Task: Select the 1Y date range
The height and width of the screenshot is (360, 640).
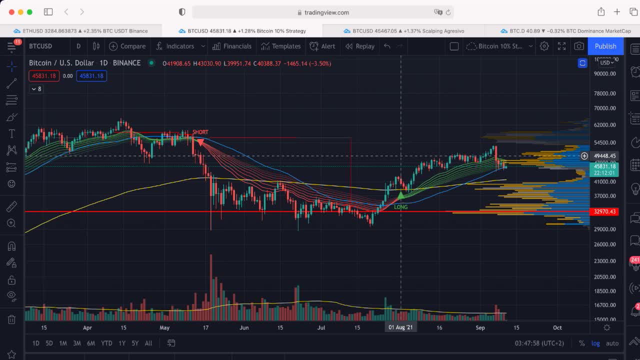Action: 121,343
